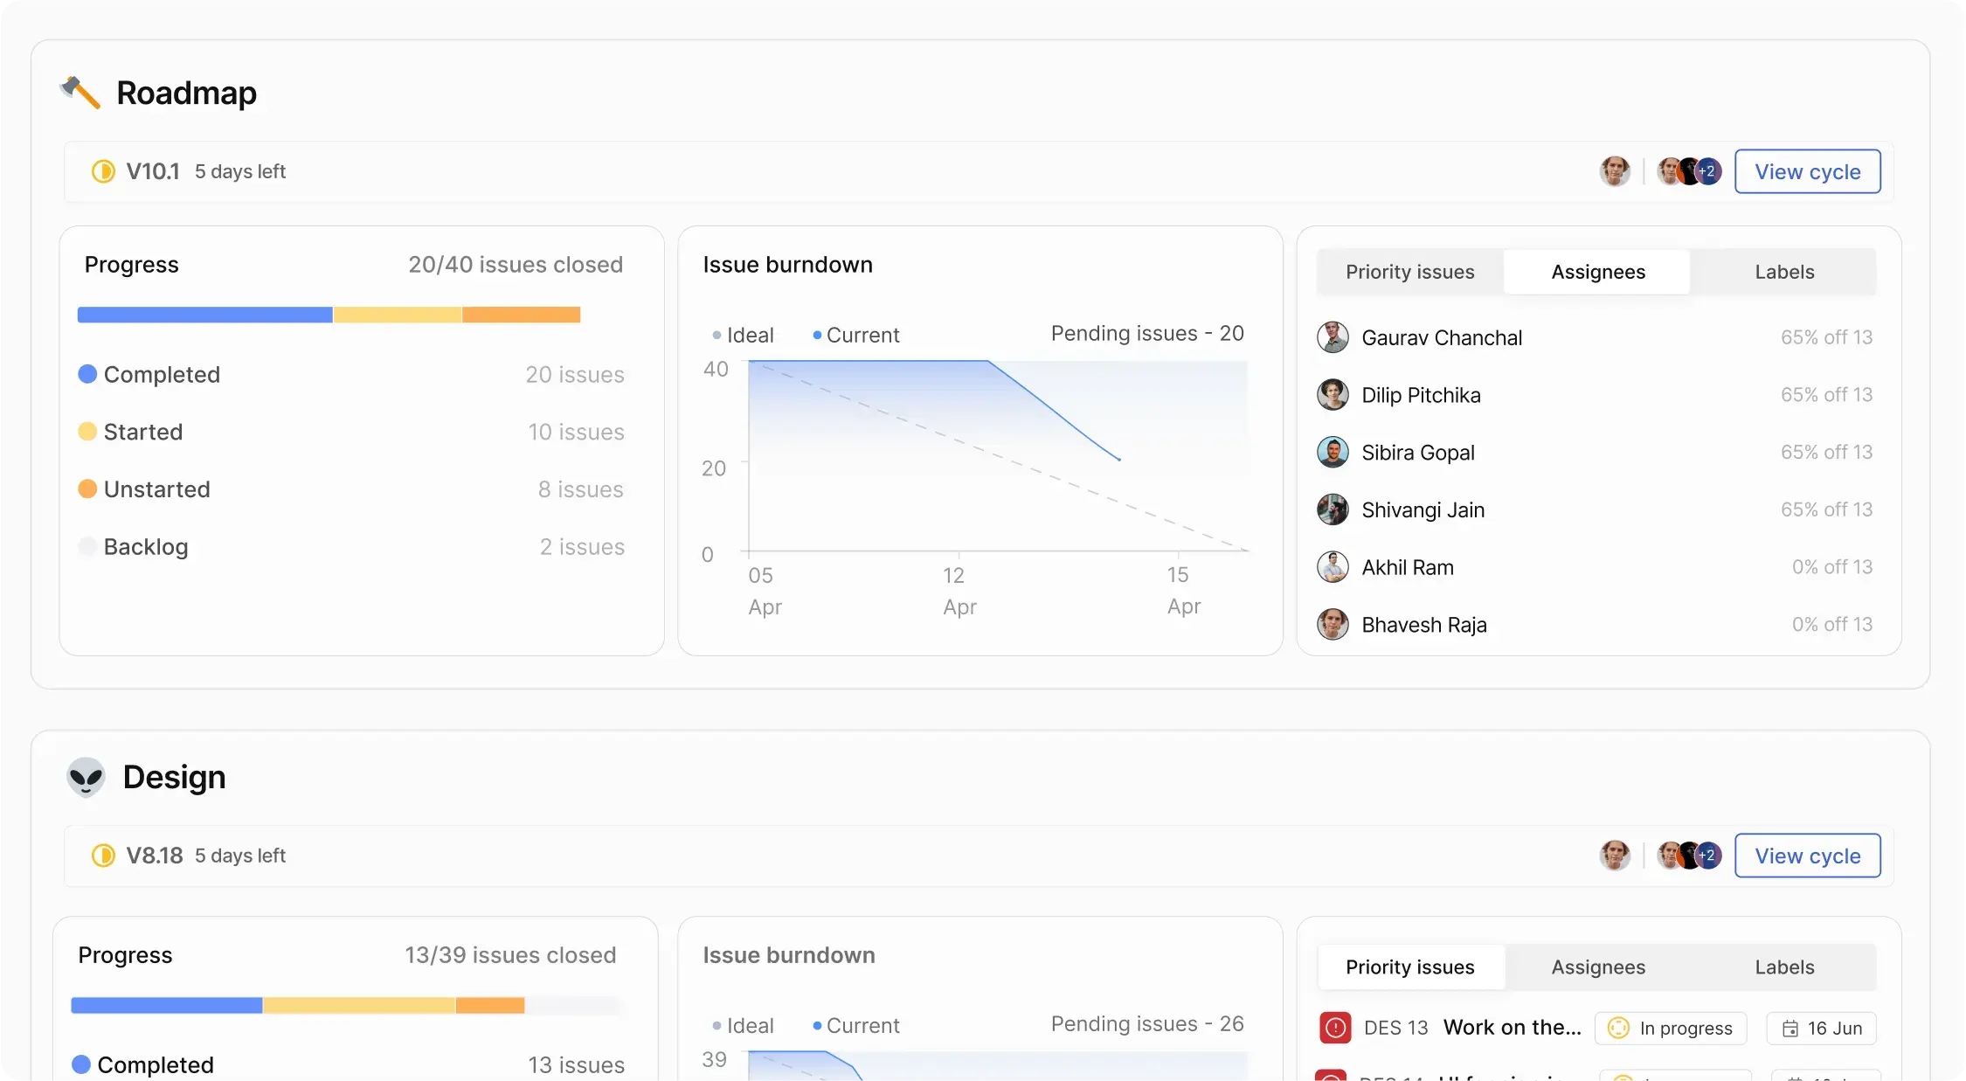1966x1081 pixels.
Task: Switch to Labels tab in Roadmap
Action: point(1784,272)
